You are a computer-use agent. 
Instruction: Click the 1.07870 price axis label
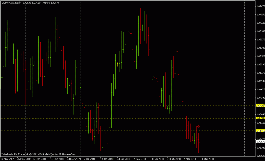click(x=261, y=6)
